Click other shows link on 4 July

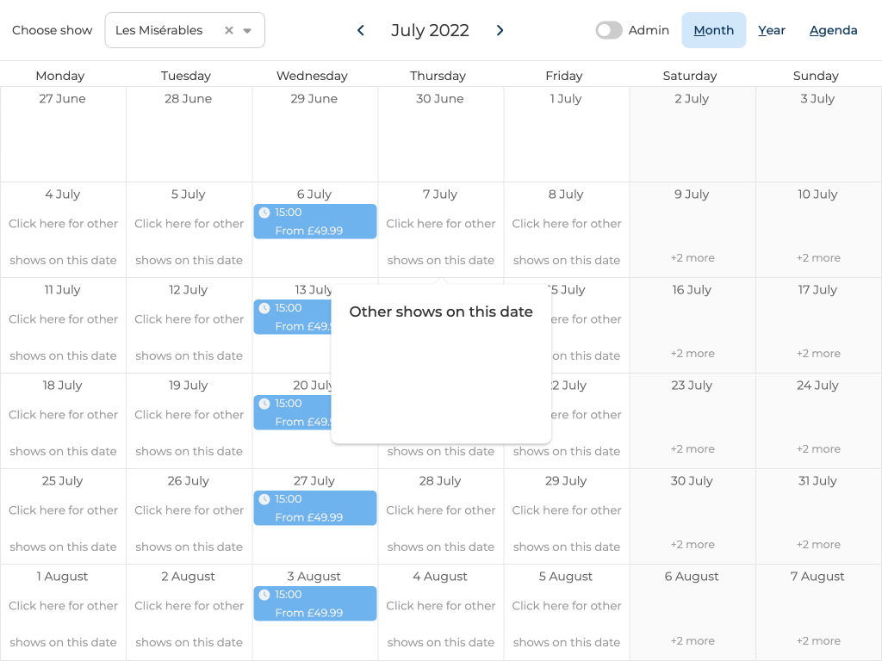pos(63,242)
